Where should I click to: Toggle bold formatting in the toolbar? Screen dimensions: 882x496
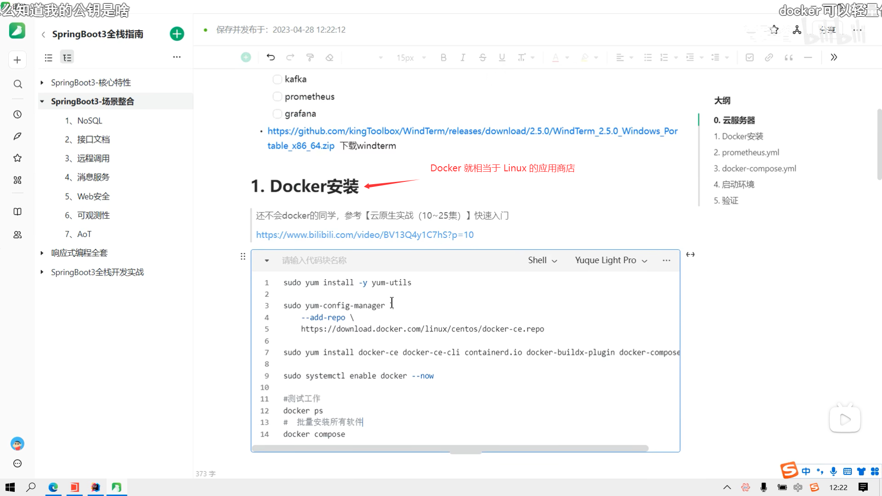443,57
